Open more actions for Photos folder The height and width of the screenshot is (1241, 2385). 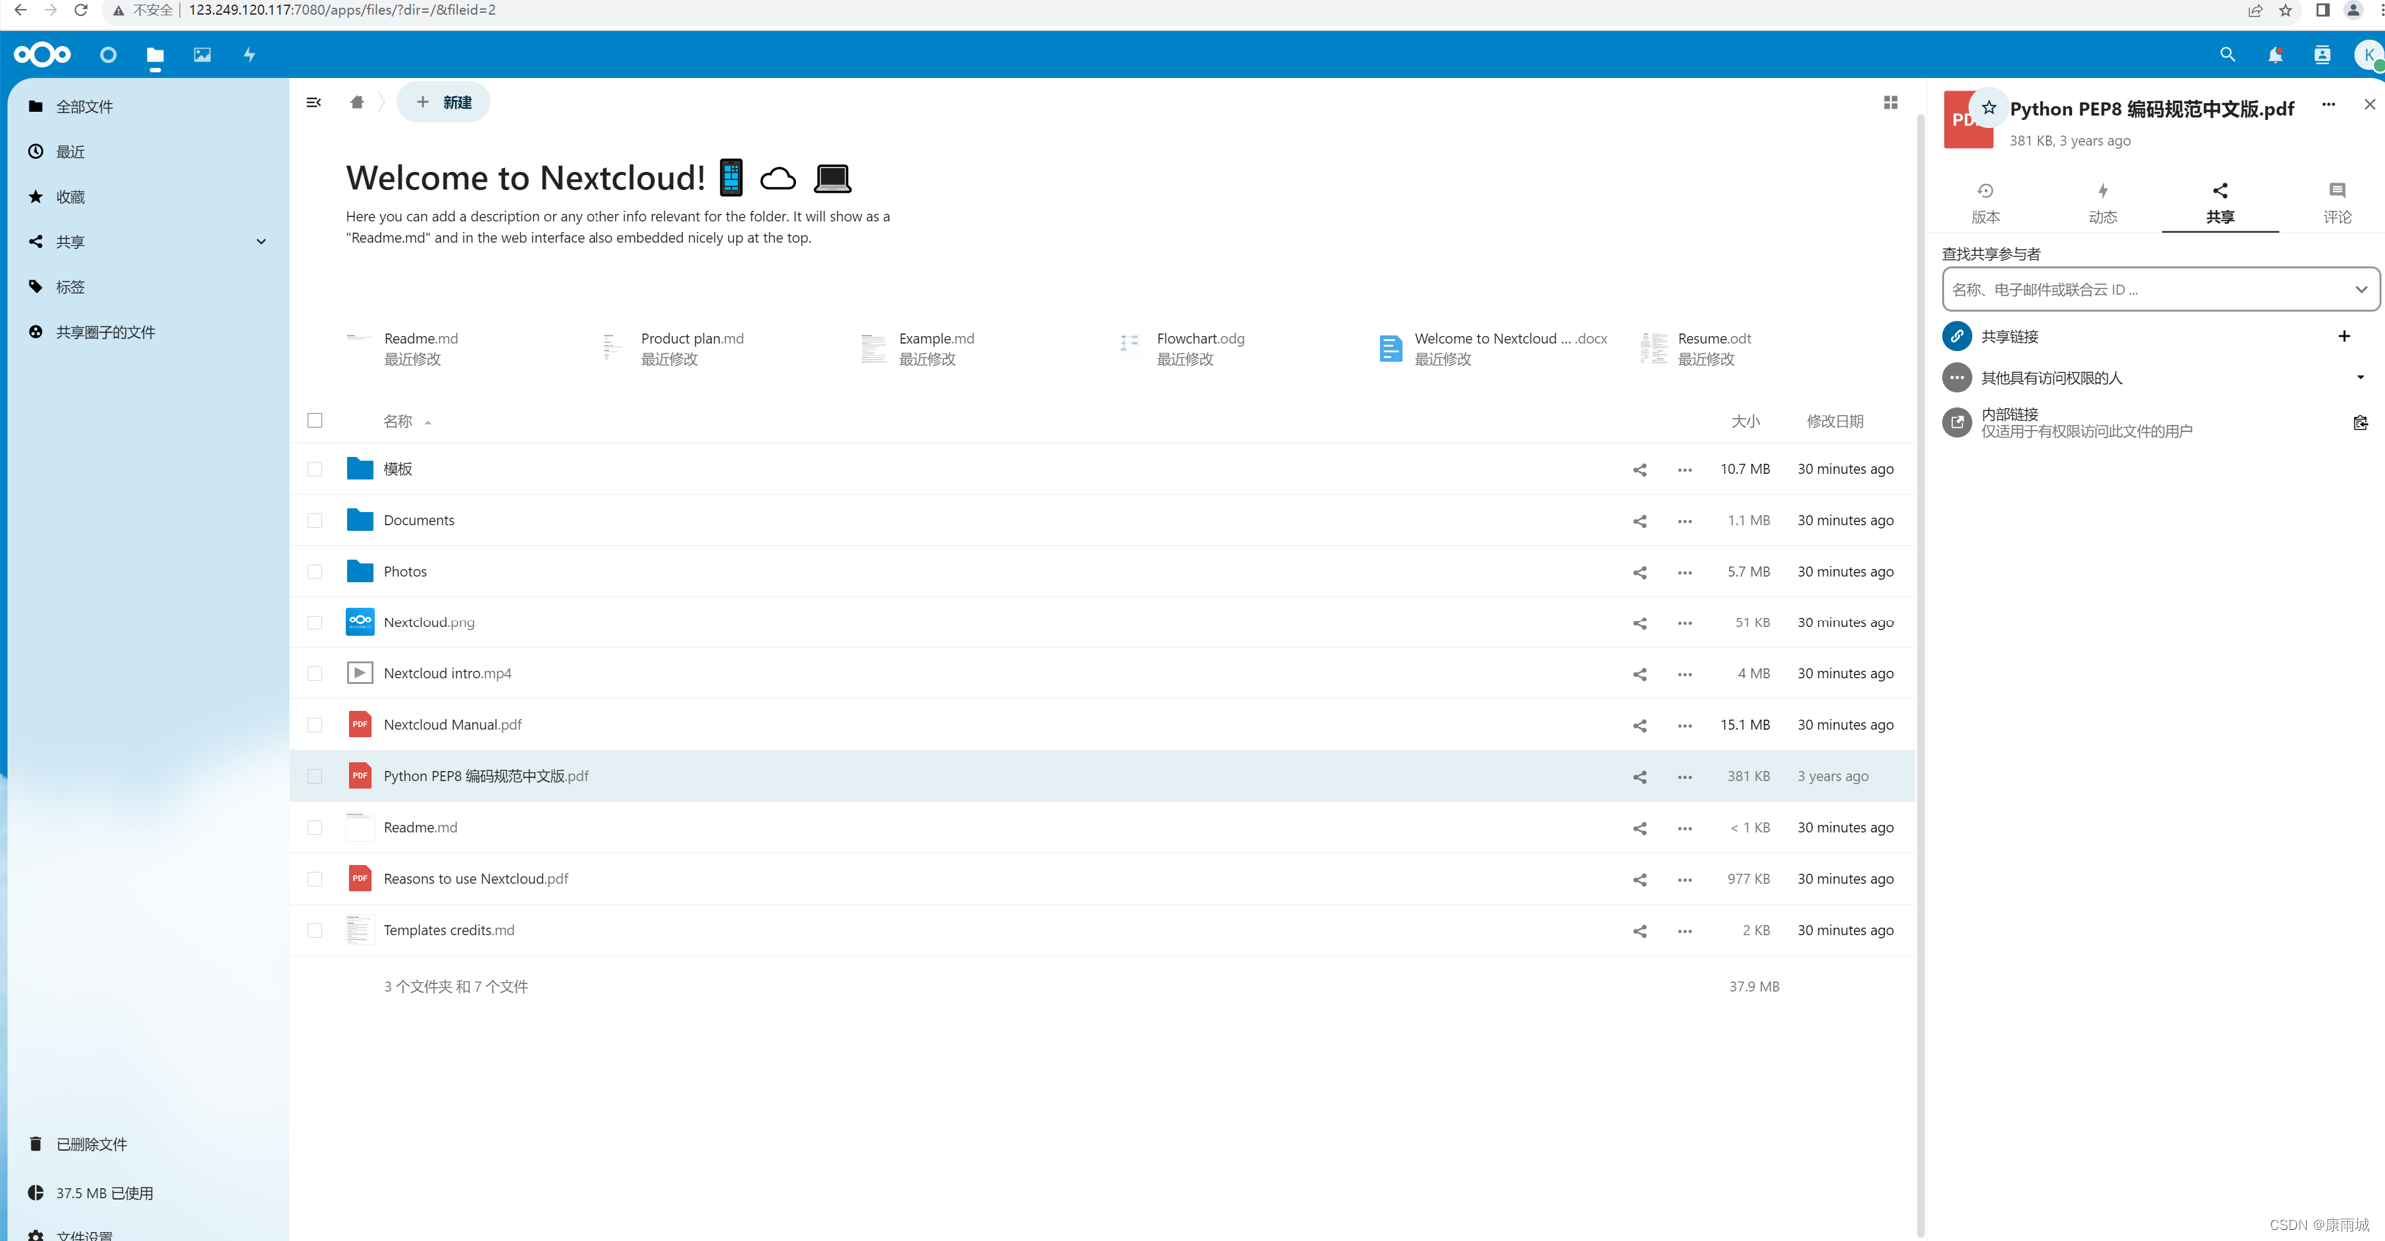point(1684,572)
